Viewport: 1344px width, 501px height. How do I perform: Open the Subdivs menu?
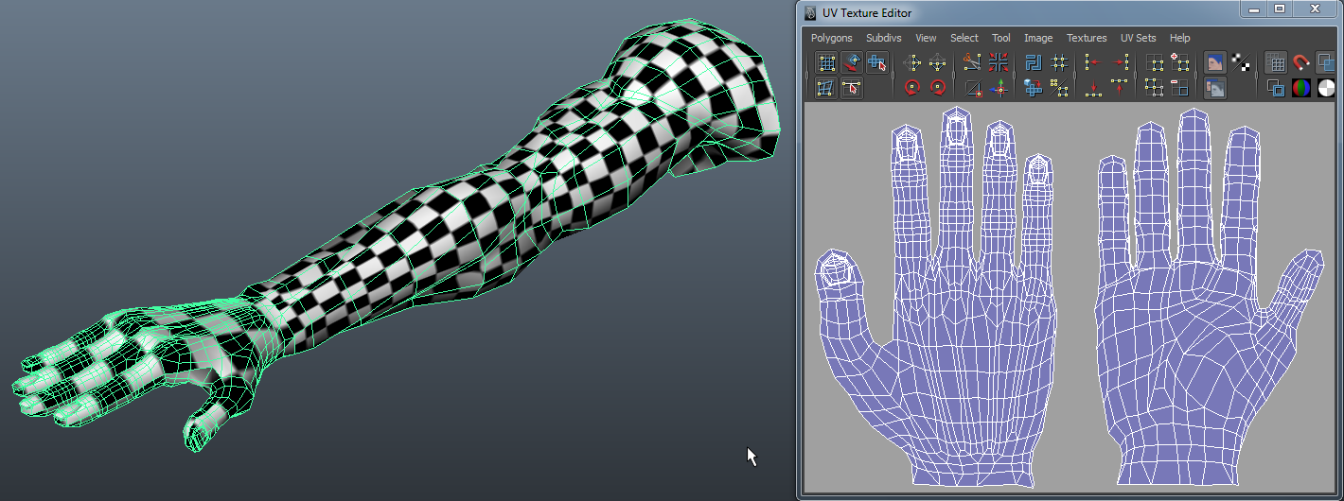click(883, 38)
